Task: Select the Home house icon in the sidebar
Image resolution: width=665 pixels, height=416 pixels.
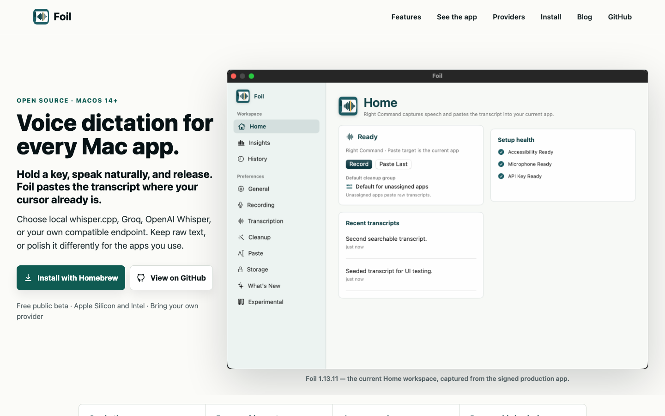Action: (x=242, y=127)
